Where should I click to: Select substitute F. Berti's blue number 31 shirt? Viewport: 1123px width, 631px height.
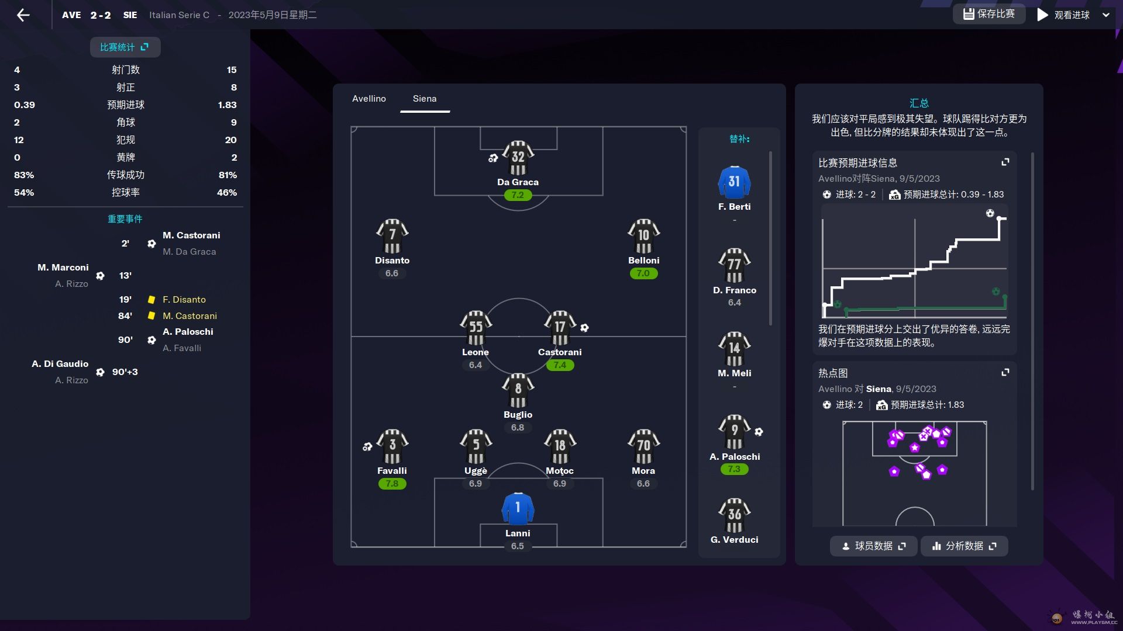[x=734, y=182]
